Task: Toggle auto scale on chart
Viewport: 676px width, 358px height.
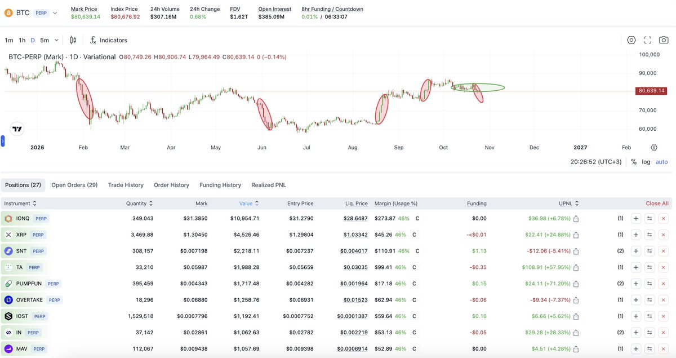Action: tap(661, 162)
